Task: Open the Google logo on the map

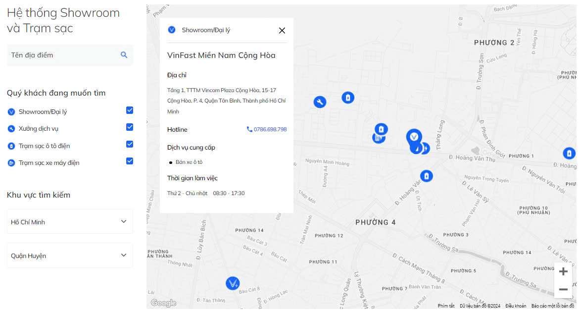Action: (x=163, y=303)
